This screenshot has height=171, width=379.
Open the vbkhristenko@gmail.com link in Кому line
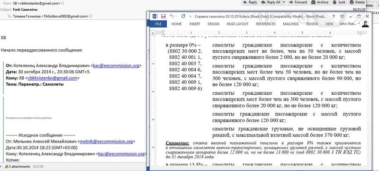[x=53, y=78]
